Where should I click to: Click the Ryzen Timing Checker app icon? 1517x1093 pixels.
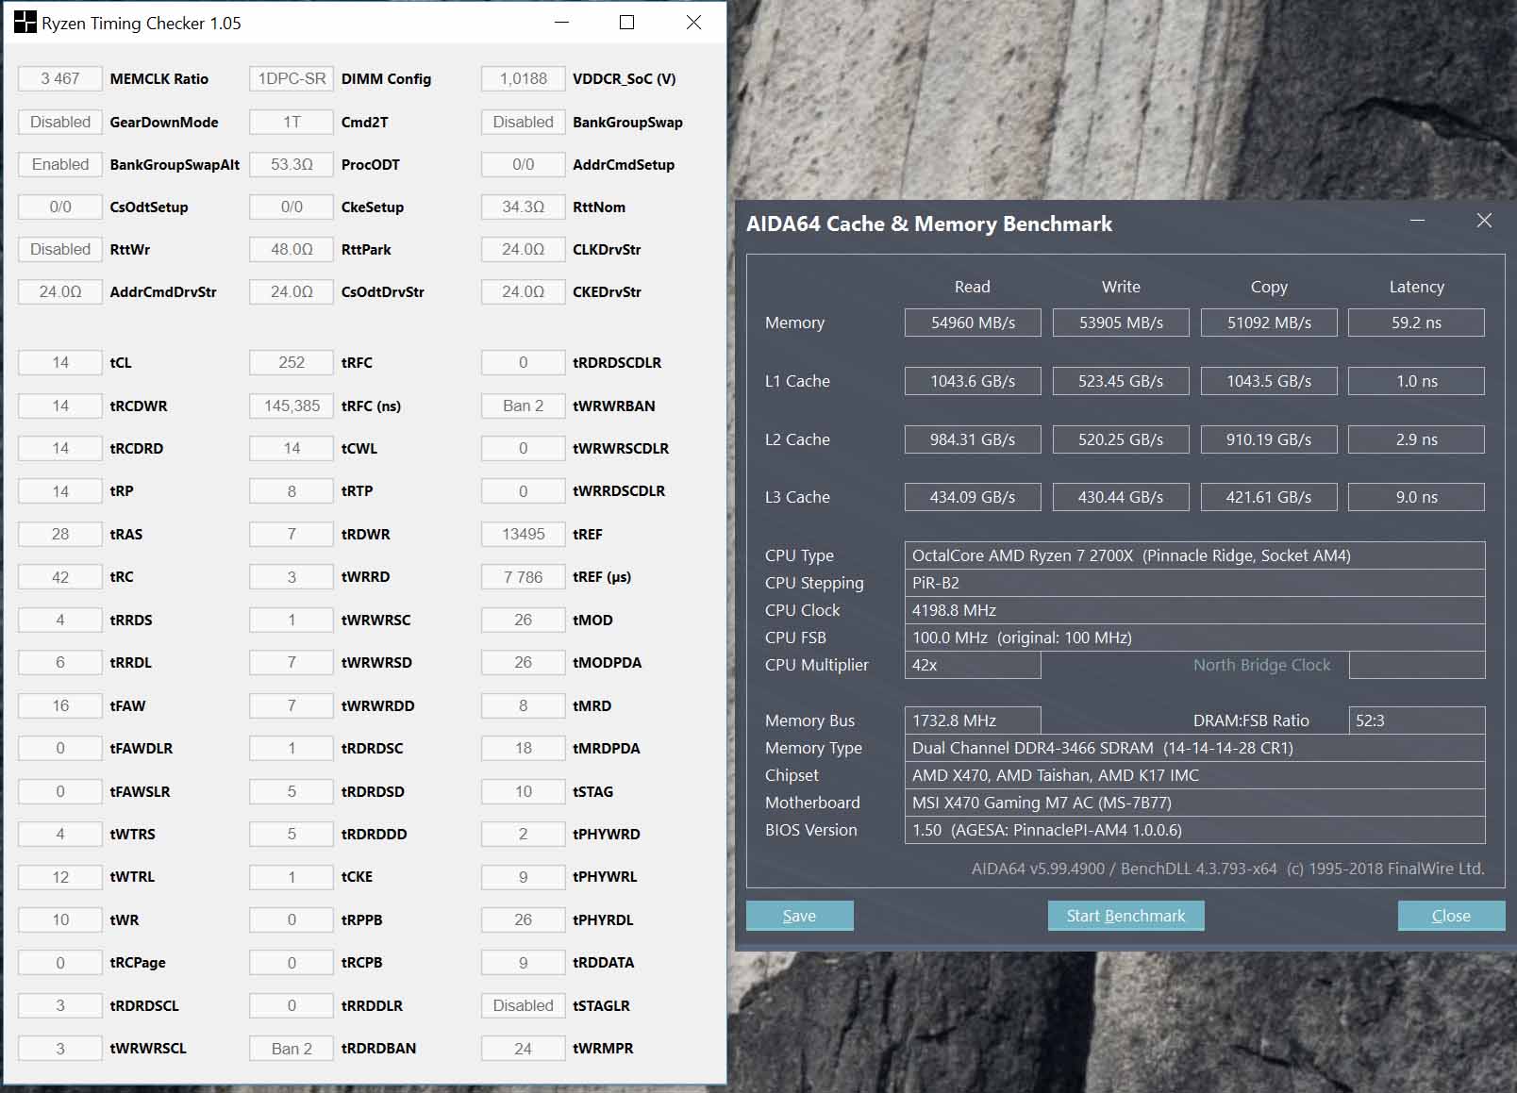coord(25,23)
